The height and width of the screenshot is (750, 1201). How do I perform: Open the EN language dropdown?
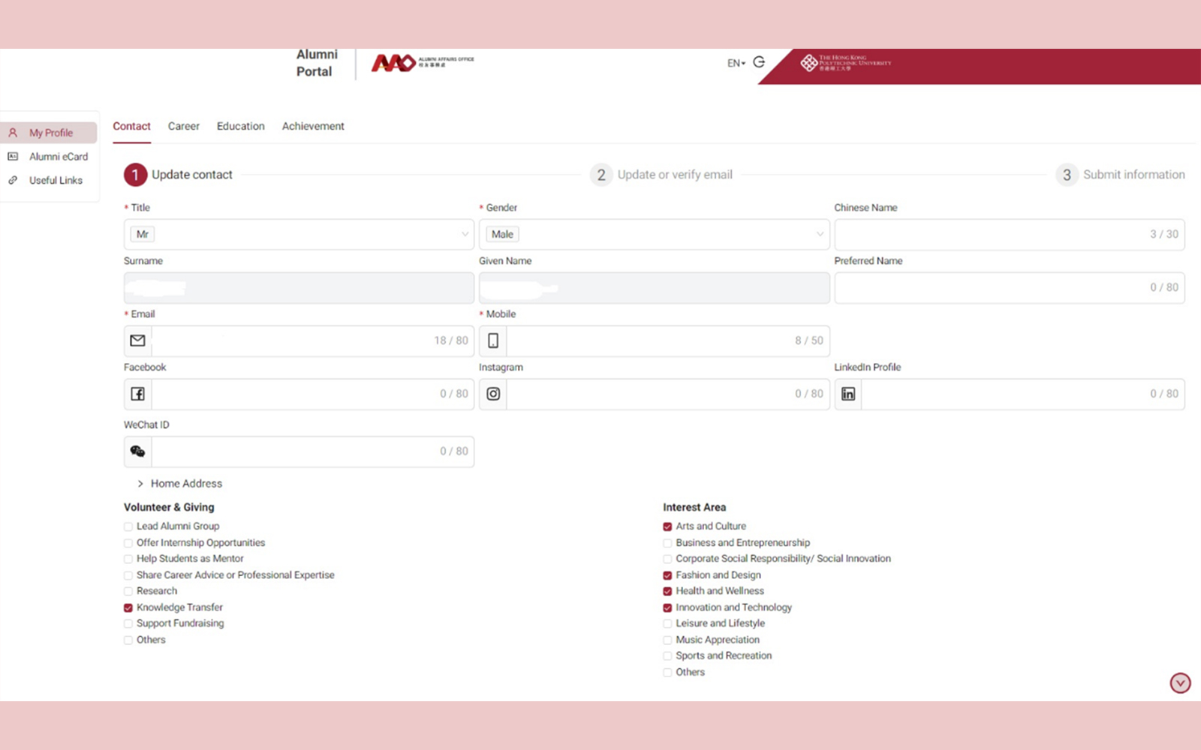point(734,62)
